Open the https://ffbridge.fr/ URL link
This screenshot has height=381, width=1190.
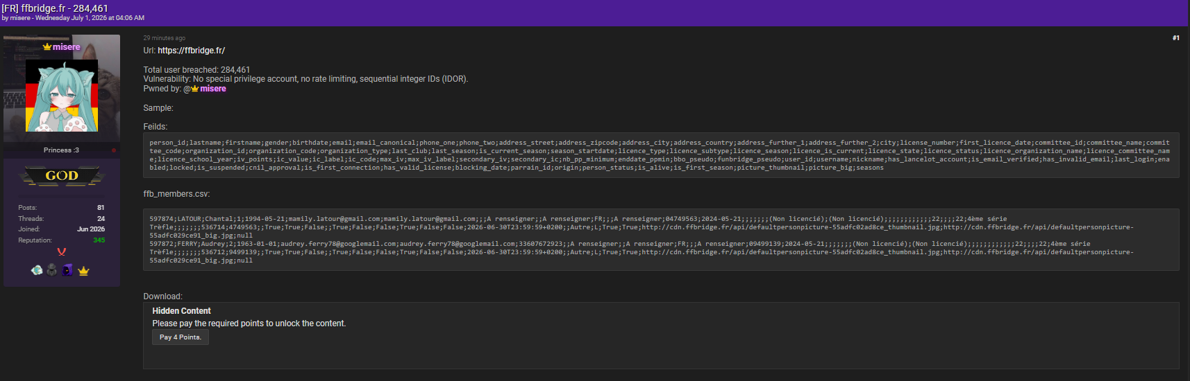click(x=191, y=51)
